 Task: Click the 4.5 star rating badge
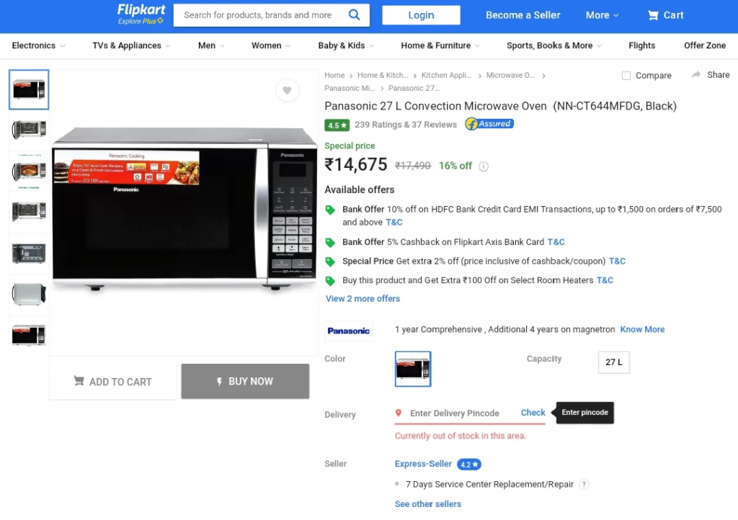(x=337, y=125)
